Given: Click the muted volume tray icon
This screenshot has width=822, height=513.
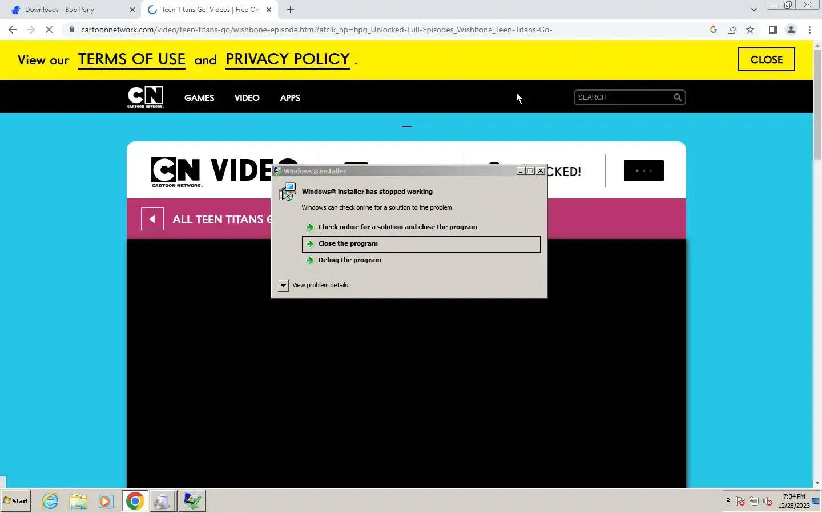Looking at the screenshot, I should click(x=768, y=502).
